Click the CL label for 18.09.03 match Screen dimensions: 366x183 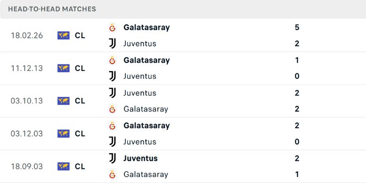point(80,167)
